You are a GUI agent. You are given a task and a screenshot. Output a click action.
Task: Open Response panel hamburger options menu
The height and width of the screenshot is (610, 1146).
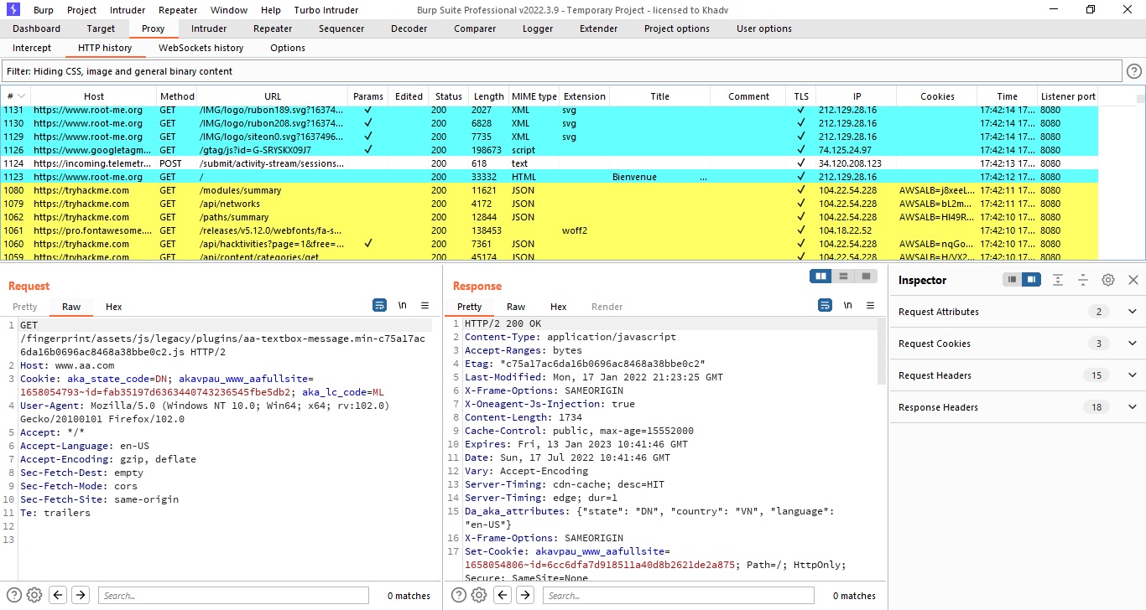point(870,306)
